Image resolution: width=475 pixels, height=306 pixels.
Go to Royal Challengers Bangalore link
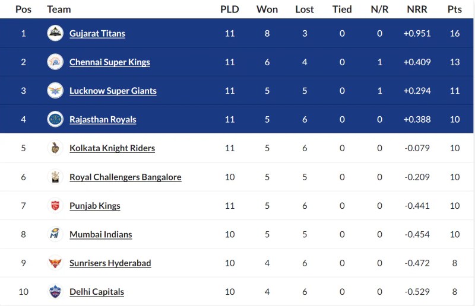click(125, 177)
